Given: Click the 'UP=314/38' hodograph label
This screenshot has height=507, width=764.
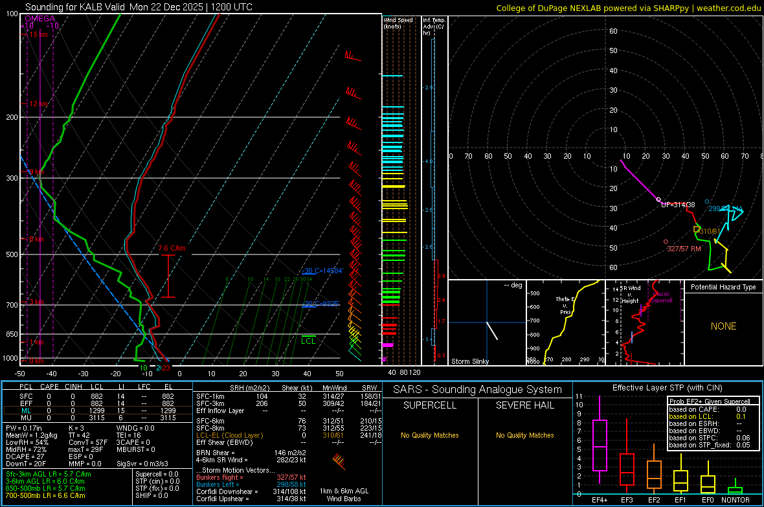Looking at the screenshot, I should pos(678,205).
